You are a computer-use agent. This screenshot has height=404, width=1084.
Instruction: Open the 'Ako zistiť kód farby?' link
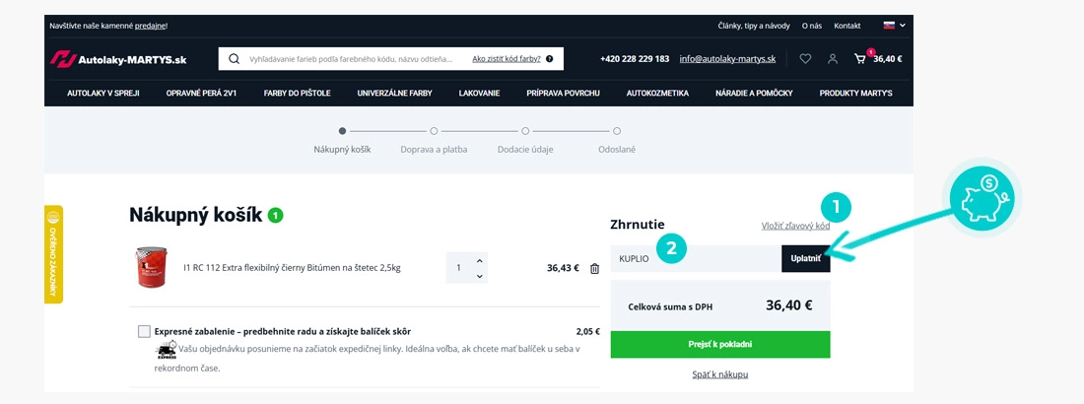click(507, 59)
